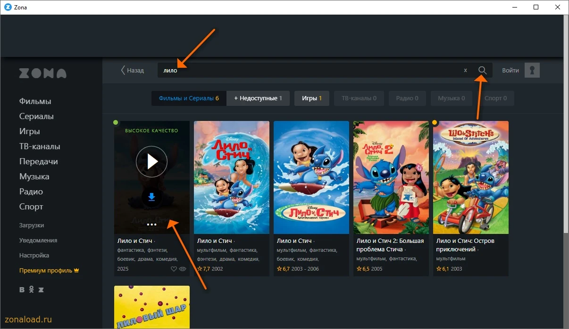Select the Фильмы и Сериалы 6 tab
This screenshot has height=329, width=569.
(x=189, y=98)
